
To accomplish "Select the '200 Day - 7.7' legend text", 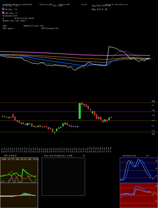I will (12, 13).
